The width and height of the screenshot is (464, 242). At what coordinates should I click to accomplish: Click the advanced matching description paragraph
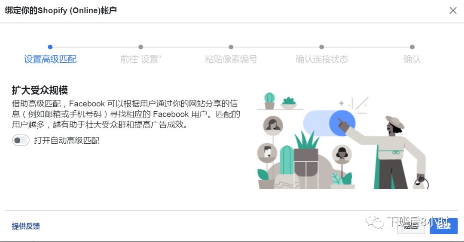pos(126,114)
